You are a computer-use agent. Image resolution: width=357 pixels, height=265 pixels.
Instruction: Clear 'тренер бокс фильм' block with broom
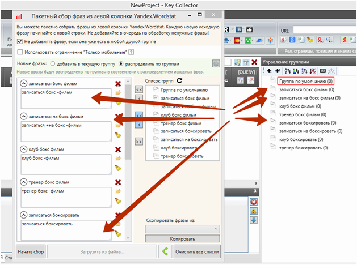[x=118, y=201]
